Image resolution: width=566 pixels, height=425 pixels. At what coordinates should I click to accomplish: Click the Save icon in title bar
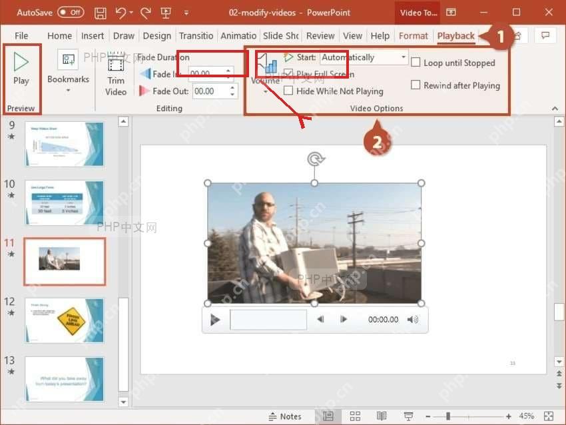pos(101,13)
